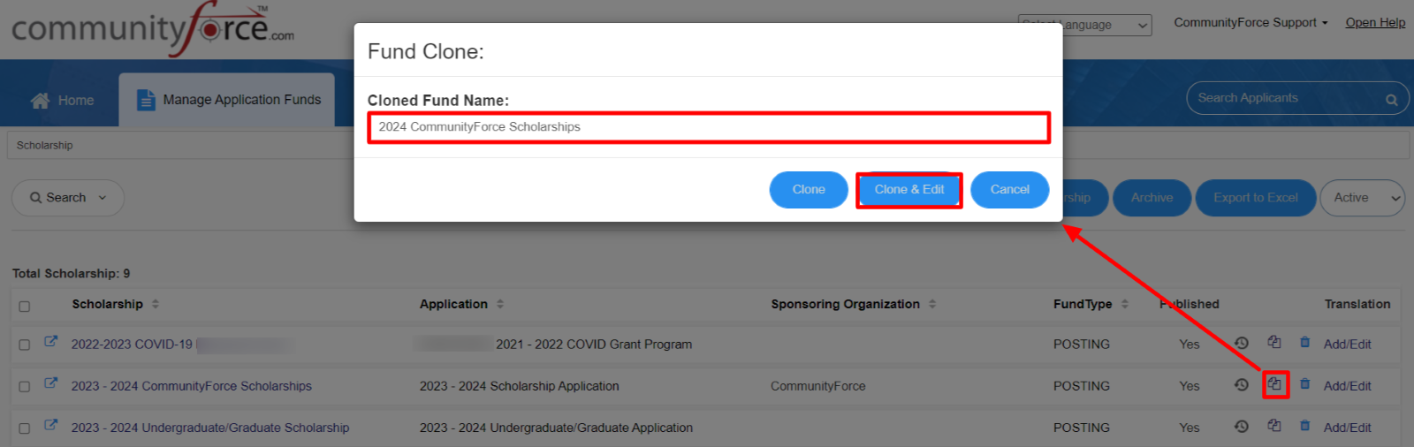Open the language selection dropdown

1084,25
